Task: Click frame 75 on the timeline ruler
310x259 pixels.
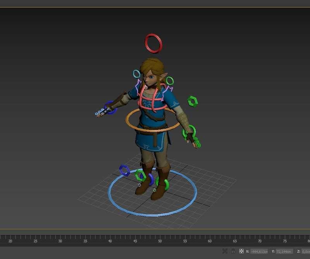Action: coord(284,241)
